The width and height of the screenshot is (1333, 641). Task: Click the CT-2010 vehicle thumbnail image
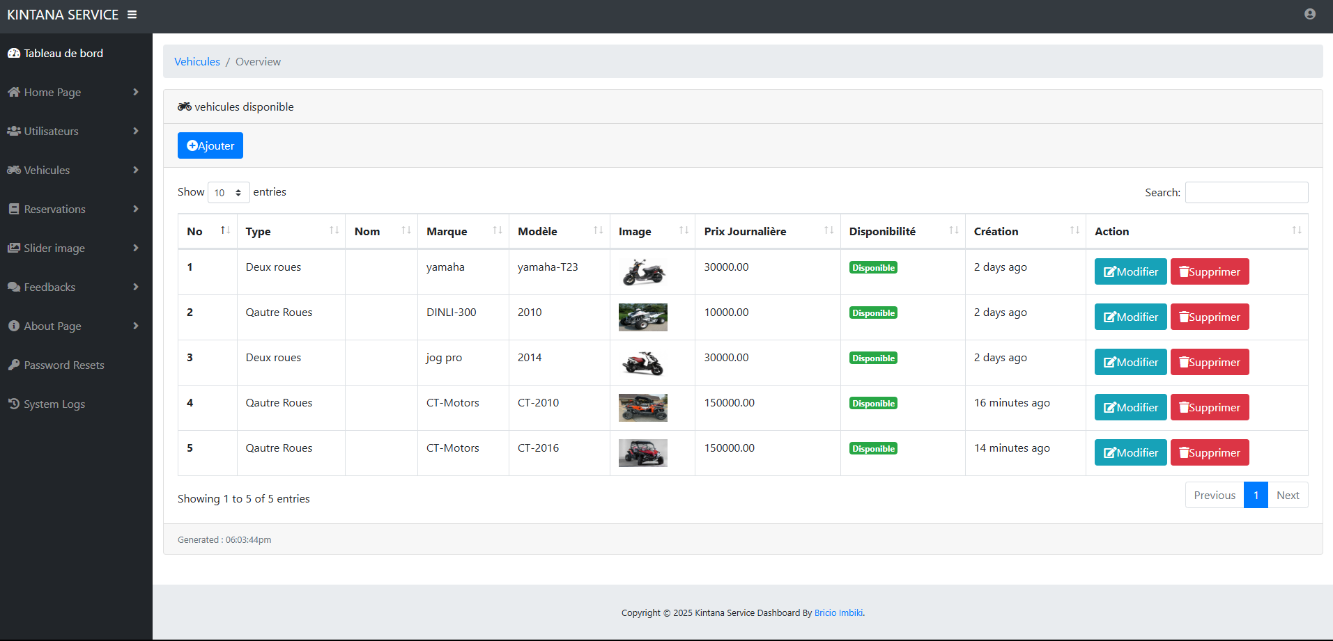pyautogui.click(x=642, y=407)
